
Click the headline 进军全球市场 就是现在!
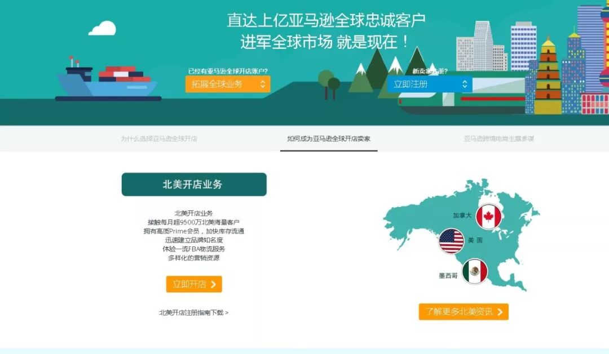[x=325, y=42]
